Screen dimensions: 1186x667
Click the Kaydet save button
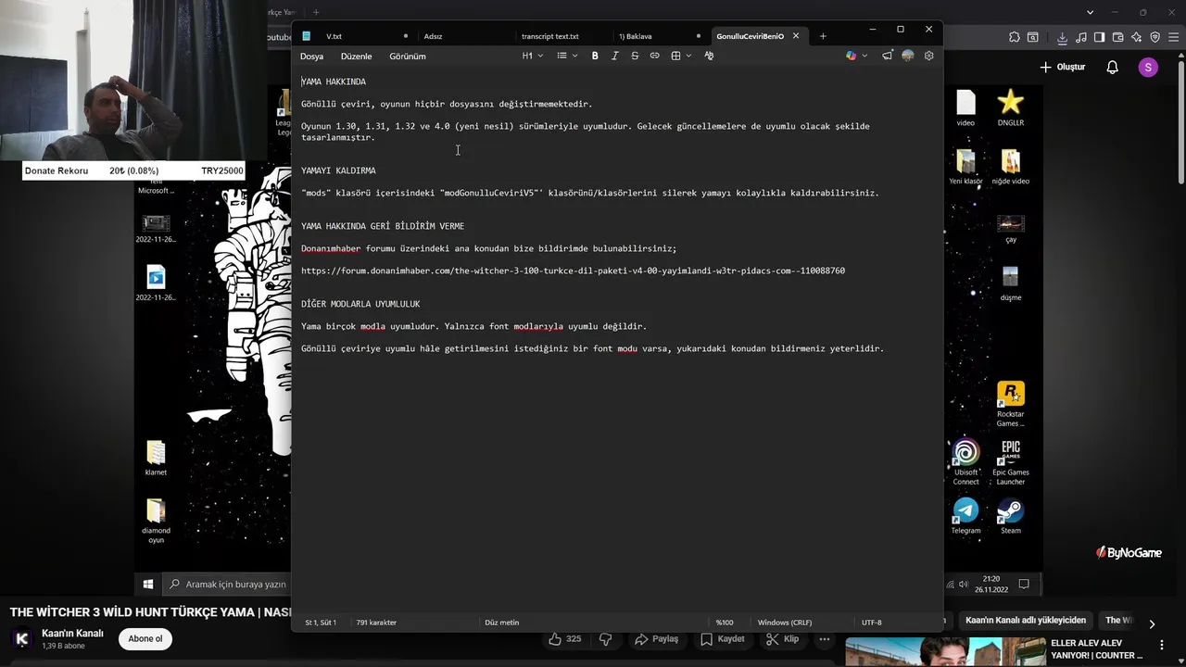[x=723, y=639]
